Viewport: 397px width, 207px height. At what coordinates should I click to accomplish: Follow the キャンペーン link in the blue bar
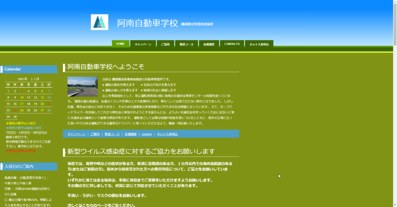click(x=76, y=134)
